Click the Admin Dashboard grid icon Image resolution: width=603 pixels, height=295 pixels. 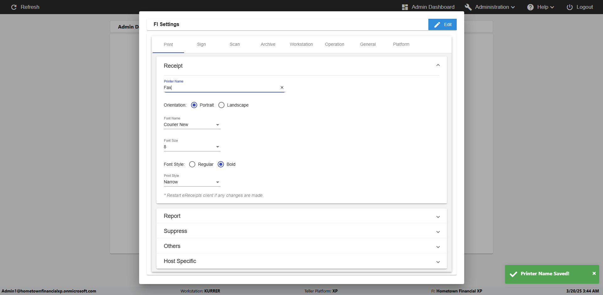click(x=405, y=7)
